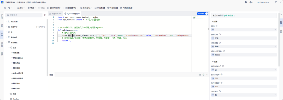
Task: Open the 鼠标点击 left-button dropdown
Action: (x=244, y=38)
